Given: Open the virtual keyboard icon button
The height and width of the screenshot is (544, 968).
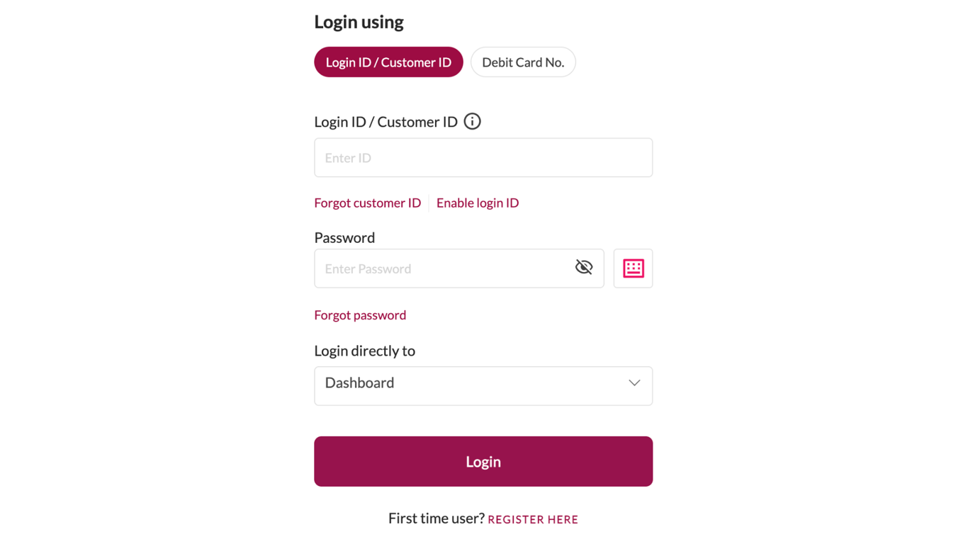Looking at the screenshot, I should 633,268.
